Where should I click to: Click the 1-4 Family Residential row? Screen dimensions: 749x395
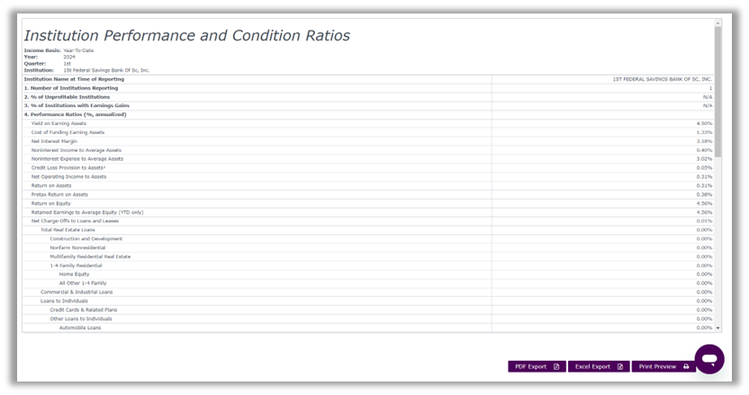coord(368,265)
